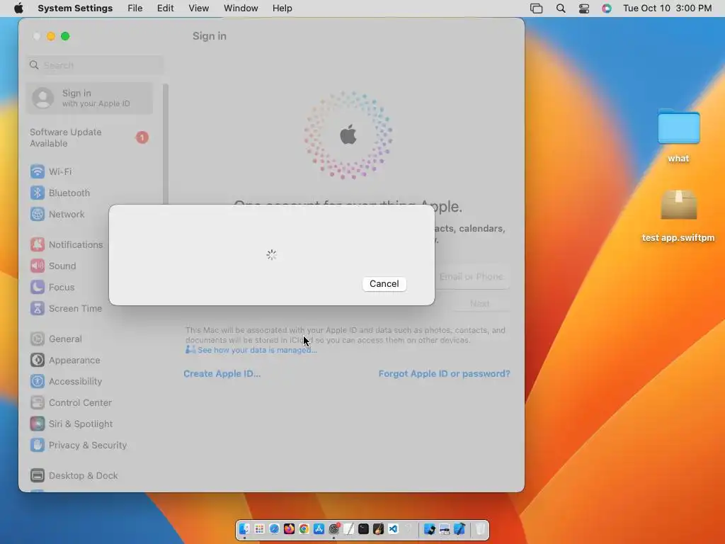Screen dimensions: 725x544
Task: Open Terminal from the Dock
Action: tap(363, 528)
